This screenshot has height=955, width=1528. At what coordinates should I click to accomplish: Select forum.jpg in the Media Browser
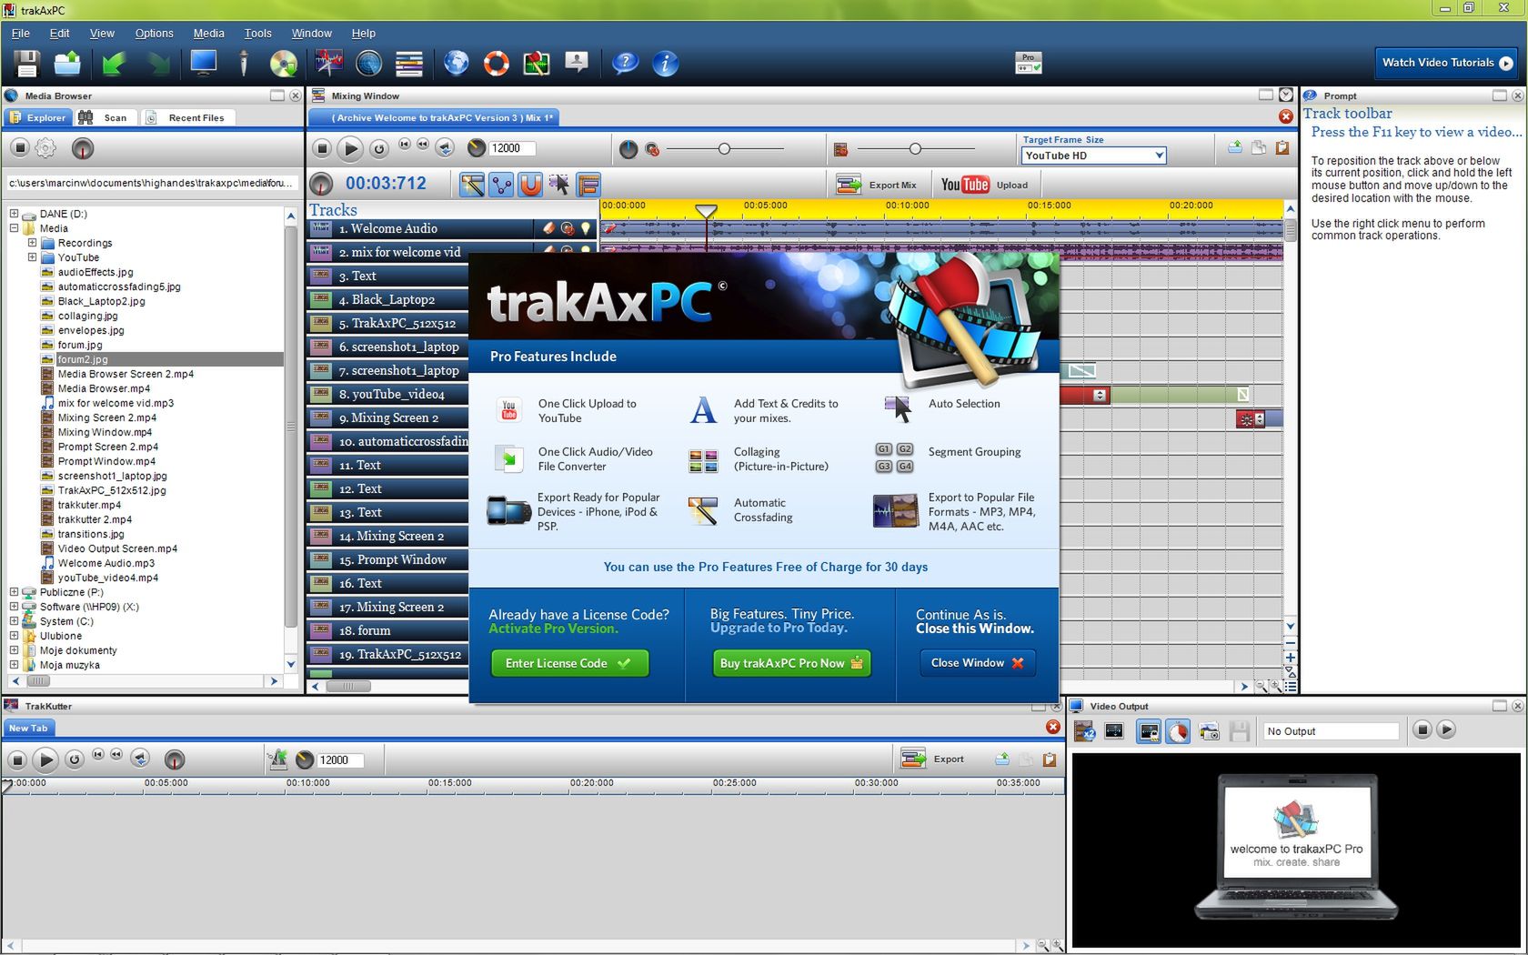coord(80,345)
